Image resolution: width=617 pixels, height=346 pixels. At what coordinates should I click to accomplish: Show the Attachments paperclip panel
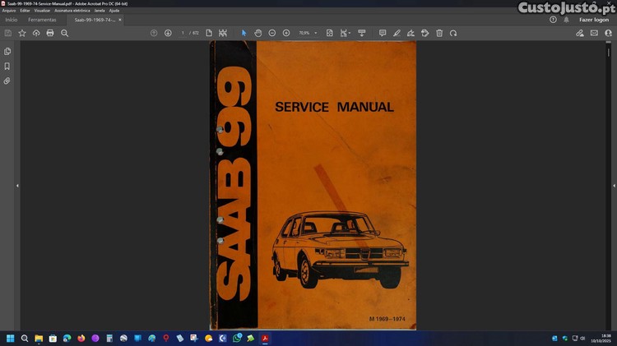[7, 81]
